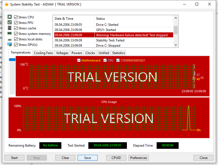The image size is (218, 165).
Task: Click the 'No battery' remaining battery field
Action: [50, 146]
